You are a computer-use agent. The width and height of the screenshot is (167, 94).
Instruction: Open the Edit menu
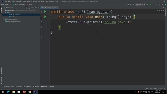9,2
